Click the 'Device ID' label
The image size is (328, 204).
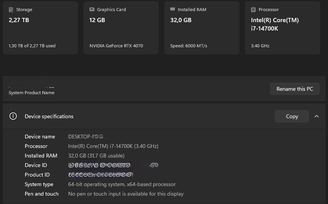[36, 165]
